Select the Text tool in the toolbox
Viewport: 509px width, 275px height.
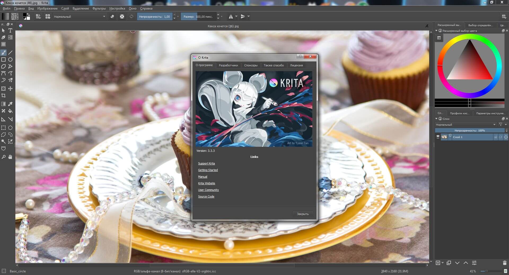(10, 30)
